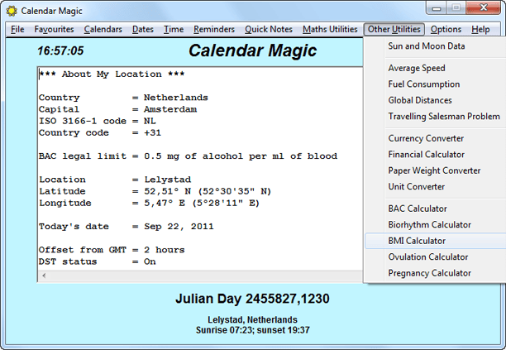The width and height of the screenshot is (506, 350).
Task: Click the 'Sunrise 07:23; sunset 19:37' text
Action: click(253, 330)
